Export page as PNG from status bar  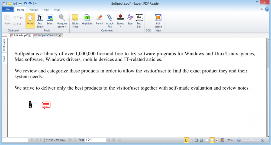[x=196, y=140]
